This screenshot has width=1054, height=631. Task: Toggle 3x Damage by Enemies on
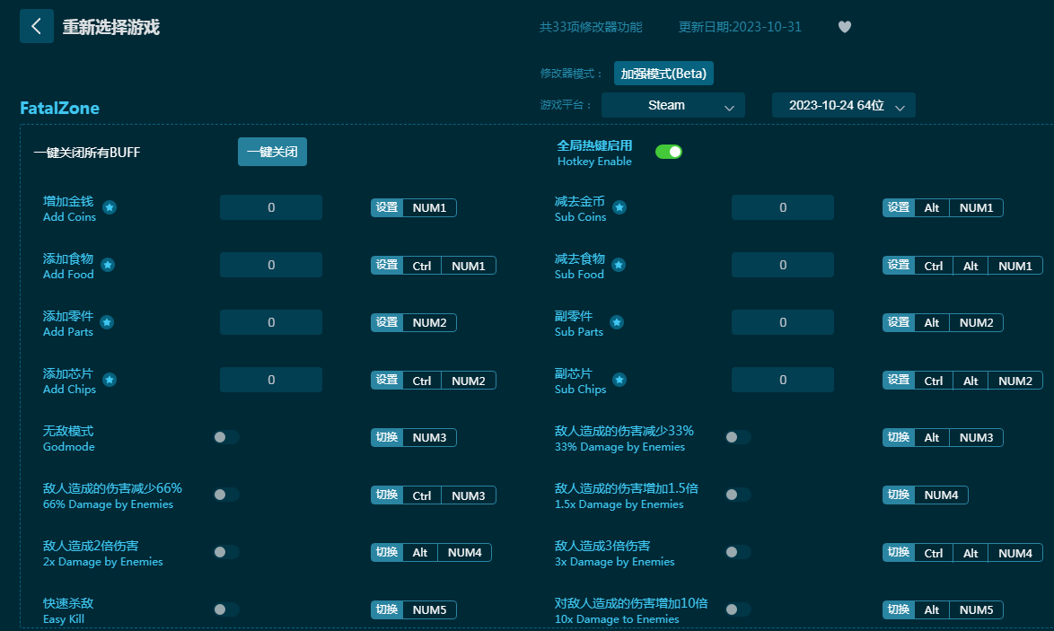click(x=738, y=552)
